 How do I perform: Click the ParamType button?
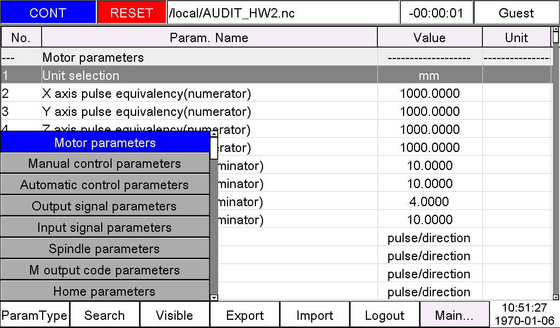(34, 315)
